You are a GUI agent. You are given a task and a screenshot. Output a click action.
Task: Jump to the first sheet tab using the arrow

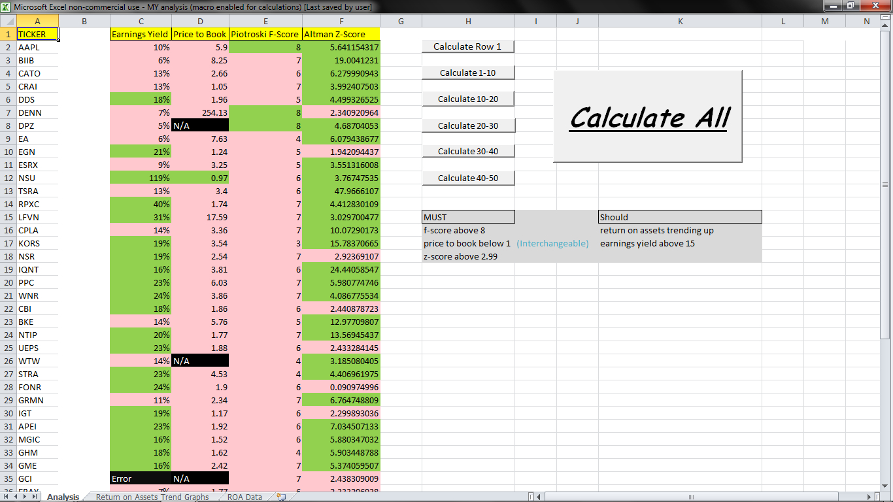click(x=6, y=497)
